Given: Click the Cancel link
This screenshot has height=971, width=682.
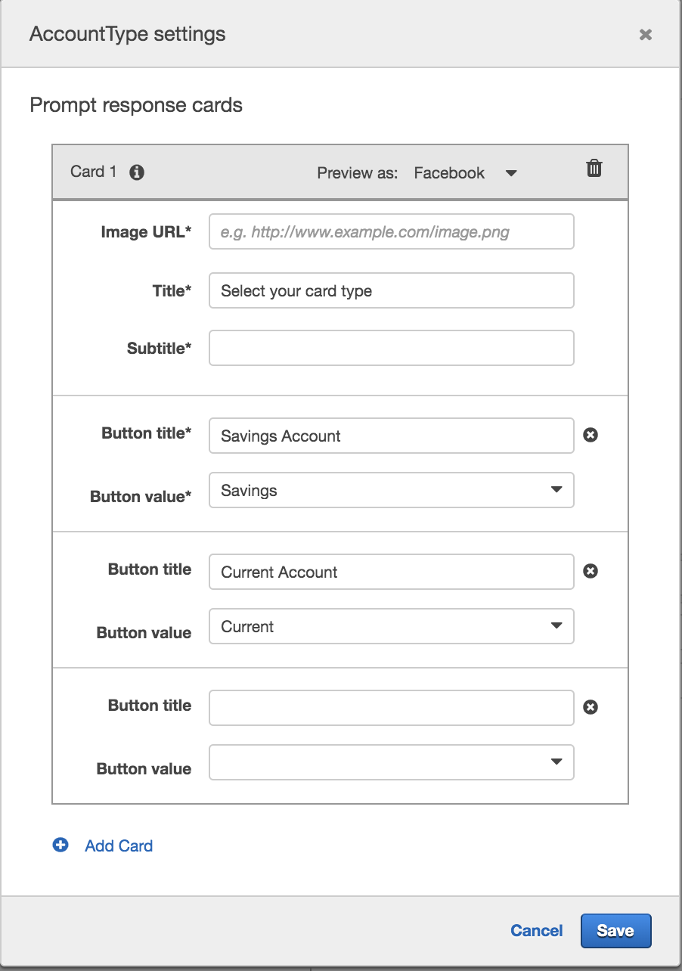Looking at the screenshot, I should pyautogui.click(x=537, y=931).
